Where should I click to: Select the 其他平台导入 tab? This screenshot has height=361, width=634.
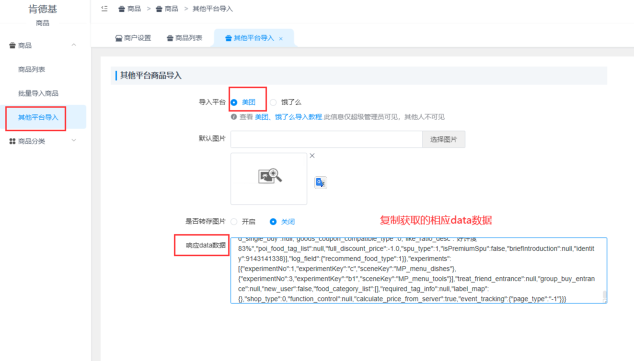(254, 38)
